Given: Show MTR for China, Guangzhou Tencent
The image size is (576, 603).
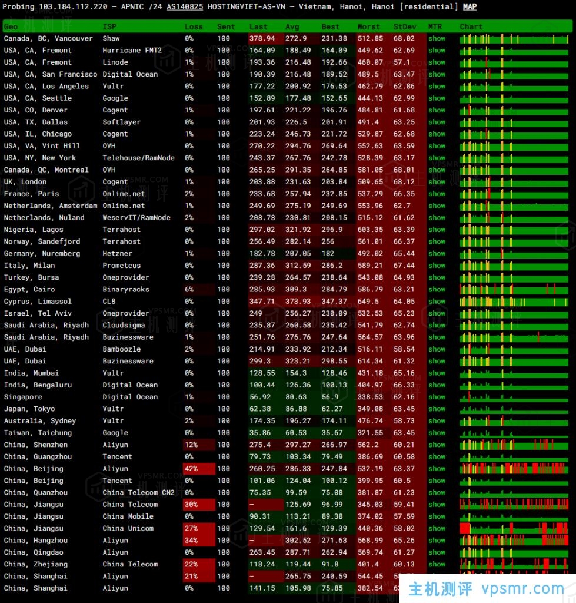Looking at the screenshot, I should click(x=437, y=456).
